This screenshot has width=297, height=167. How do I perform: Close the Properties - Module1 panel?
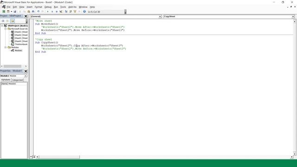(26, 71)
